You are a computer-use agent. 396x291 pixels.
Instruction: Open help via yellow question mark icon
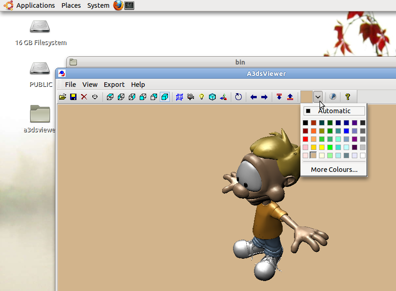click(x=348, y=97)
